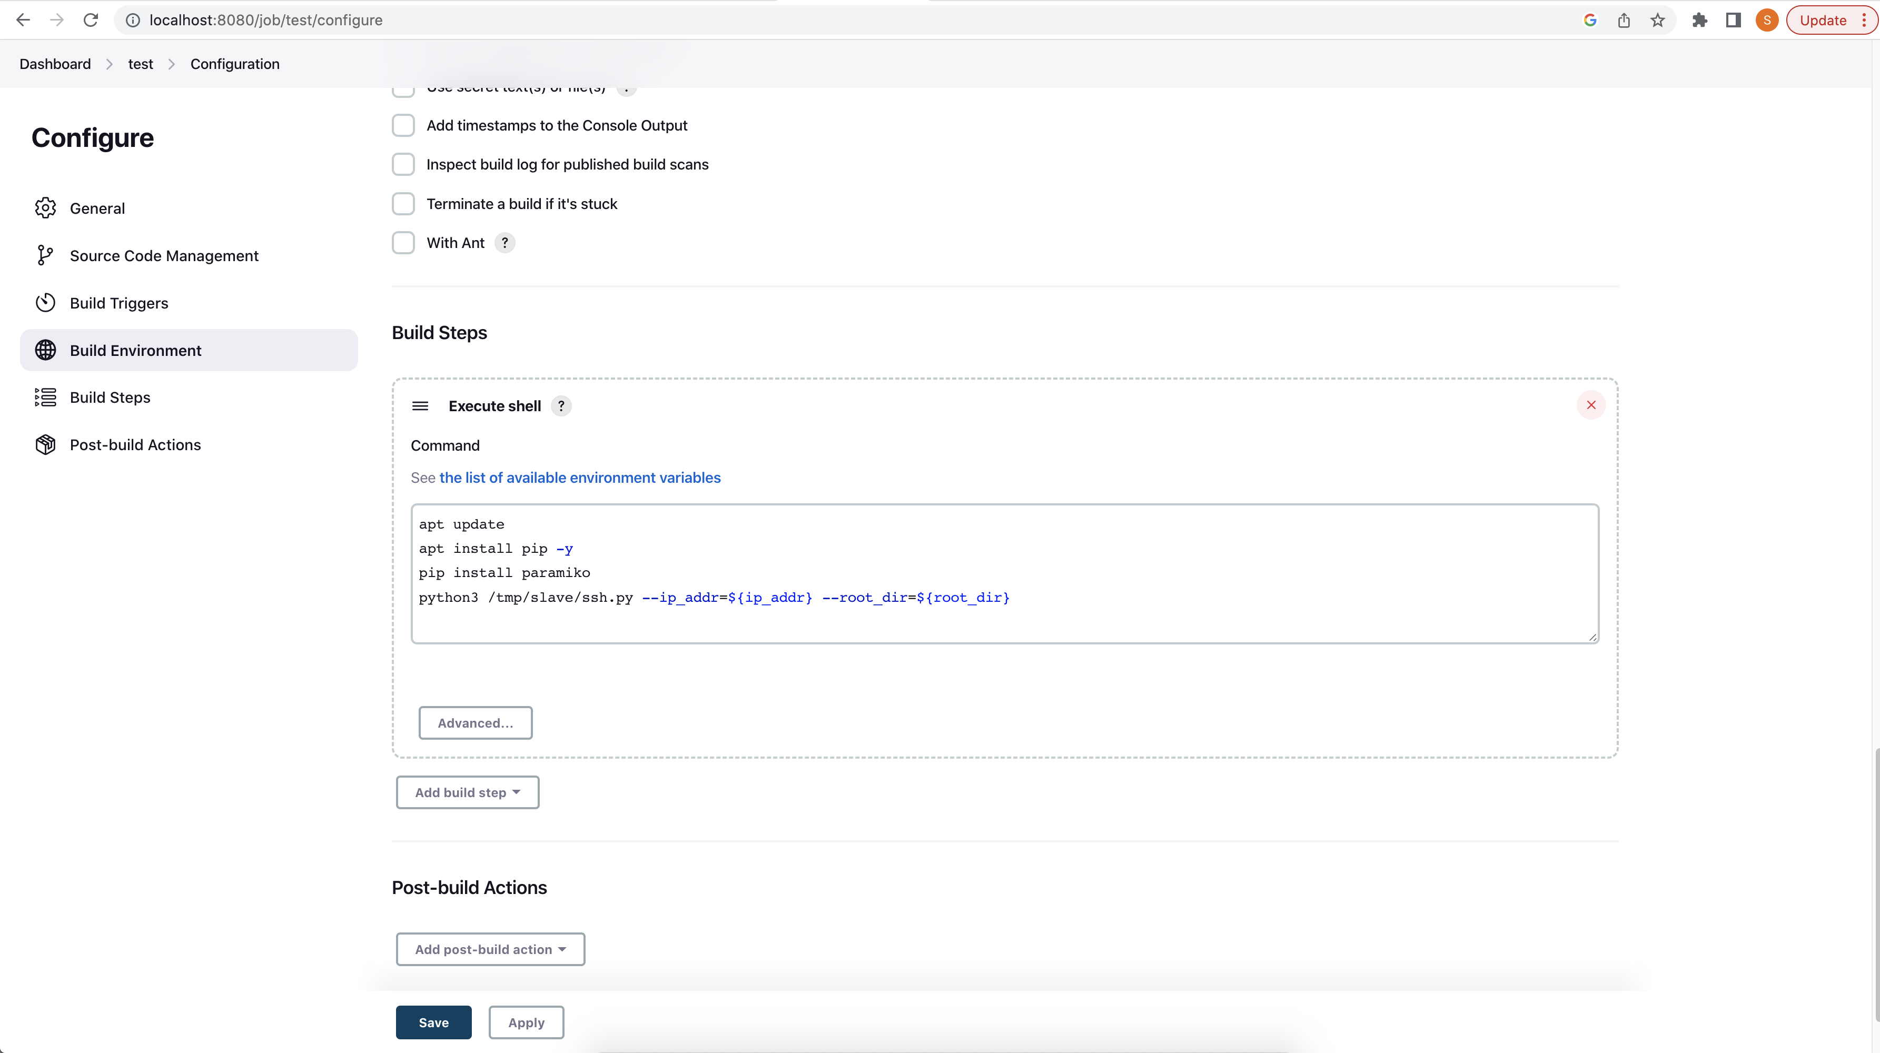This screenshot has width=1880, height=1053.
Task: Open the profile avatar S
Action: [1767, 19]
